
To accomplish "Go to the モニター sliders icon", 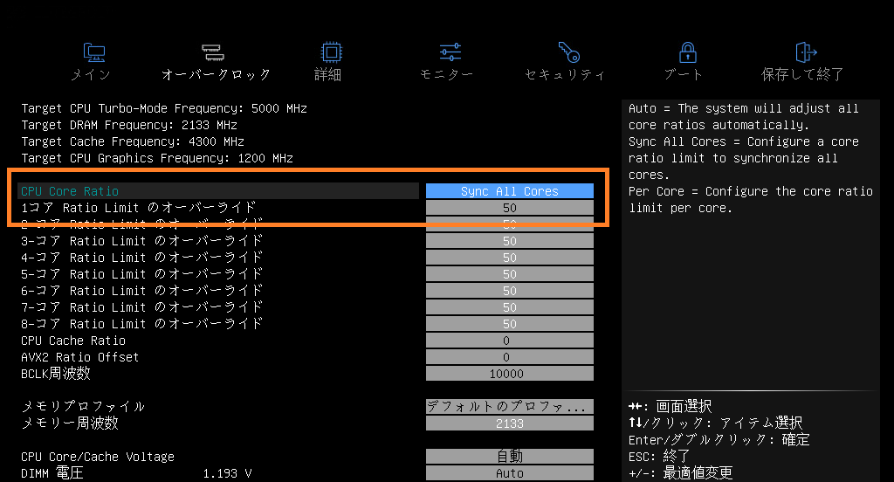I will tap(450, 52).
